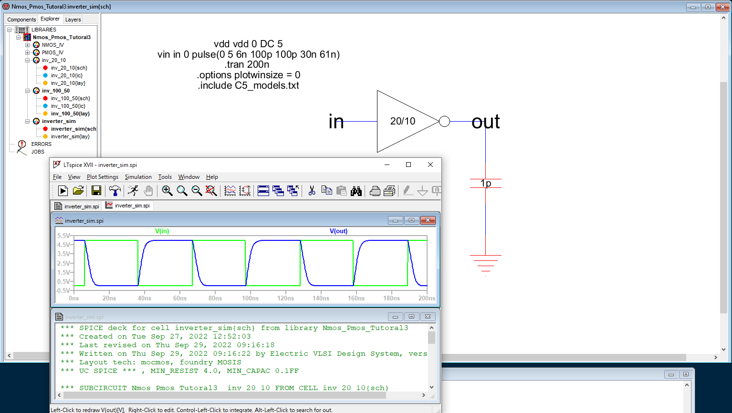Click the Close All Windows icon
Viewport: 732px width, 413px height.
[x=293, y=191]
